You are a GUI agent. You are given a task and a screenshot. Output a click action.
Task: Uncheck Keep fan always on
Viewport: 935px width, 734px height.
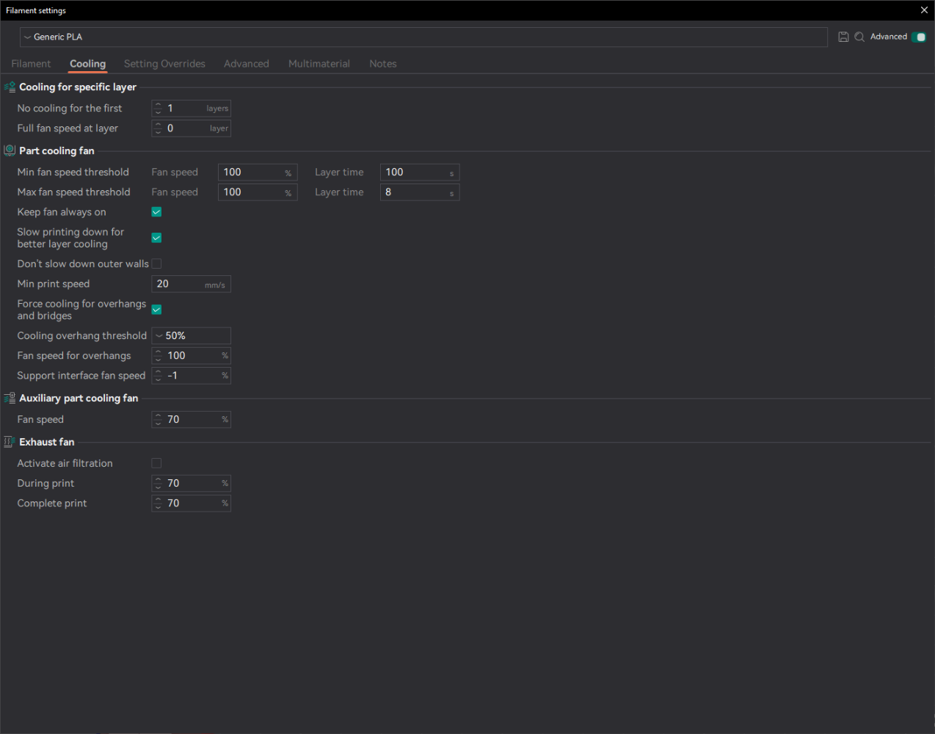point(156,212)
